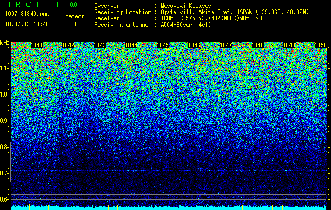Viewport: 331px width, 210px height.
Task: Click the 1850 time marker
Action: [x=320, y=45]
